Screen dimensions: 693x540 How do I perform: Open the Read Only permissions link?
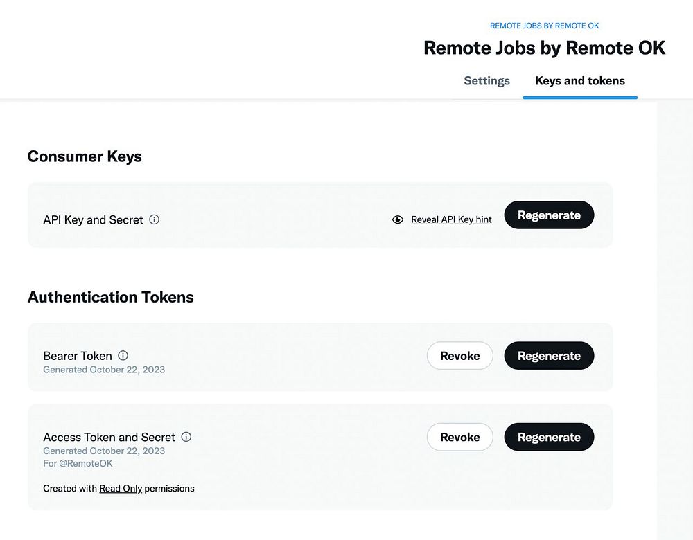click(121, 488)
